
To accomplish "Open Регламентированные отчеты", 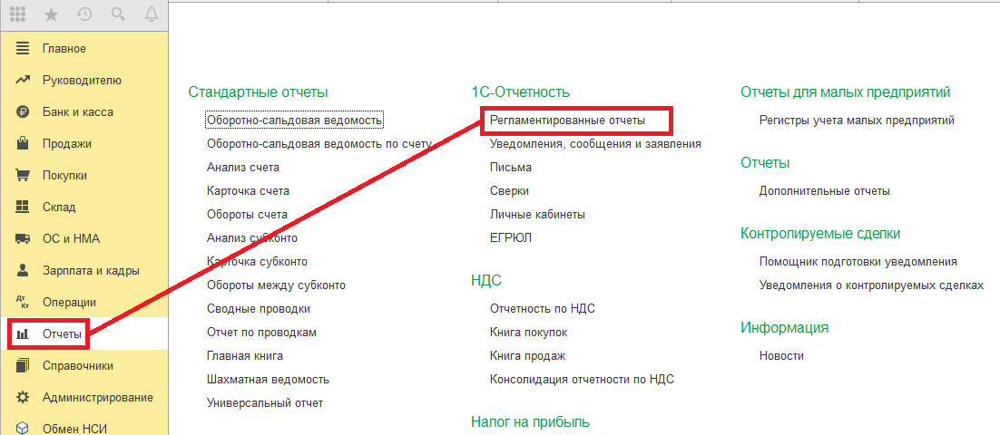I will (567, 120).
